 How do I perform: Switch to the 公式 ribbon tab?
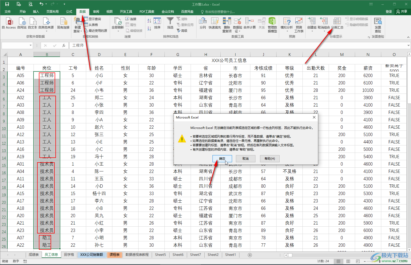69,12
